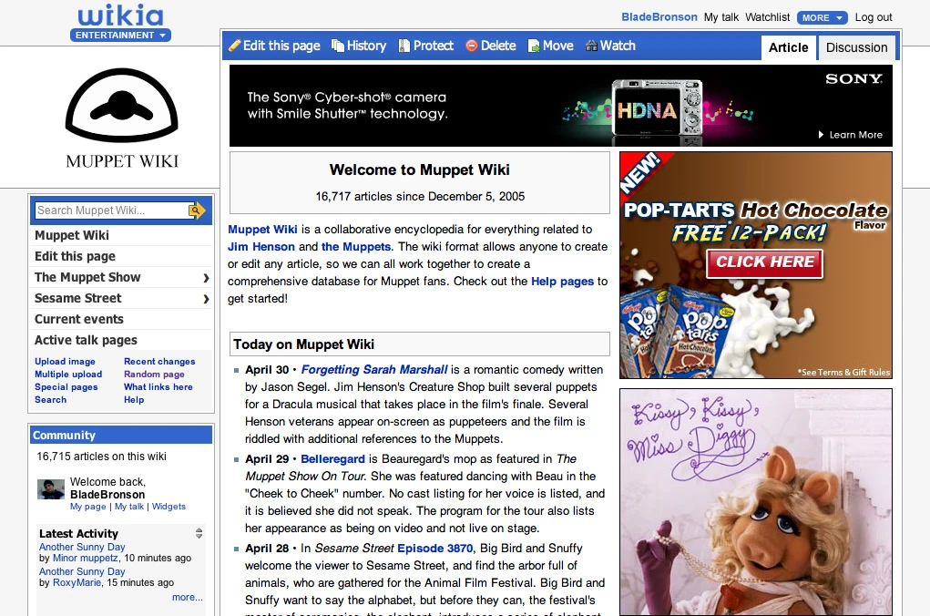Viewport: 930px width, 616px height.
Task: Click the Watch page icon
Action: 591,46
